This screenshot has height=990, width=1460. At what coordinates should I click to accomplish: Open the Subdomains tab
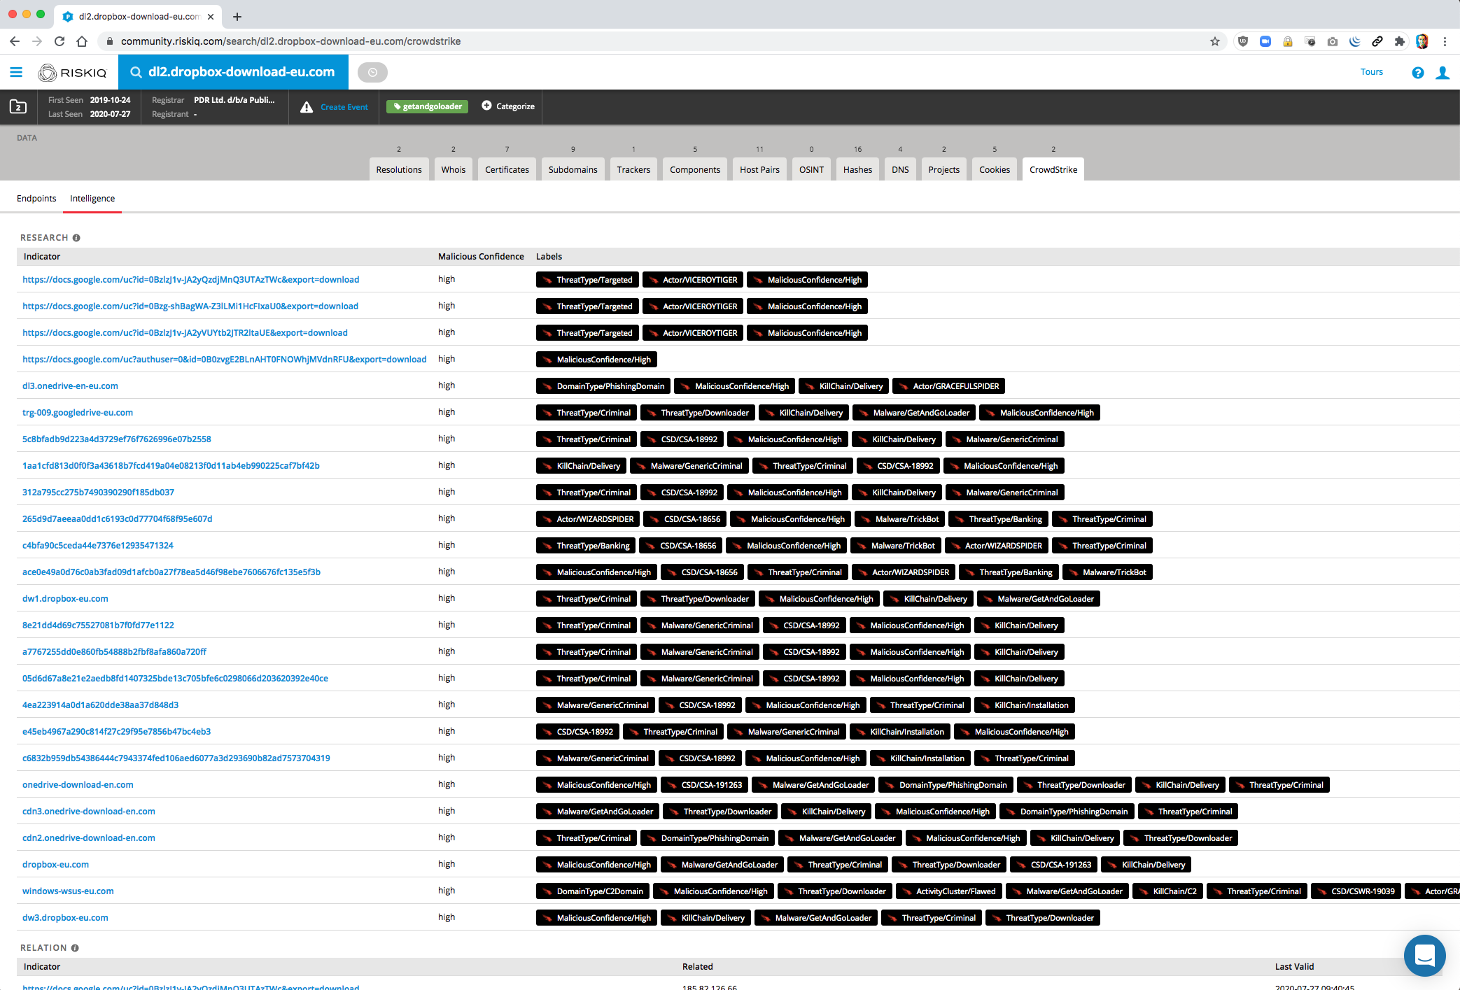(x=573, y=169)
